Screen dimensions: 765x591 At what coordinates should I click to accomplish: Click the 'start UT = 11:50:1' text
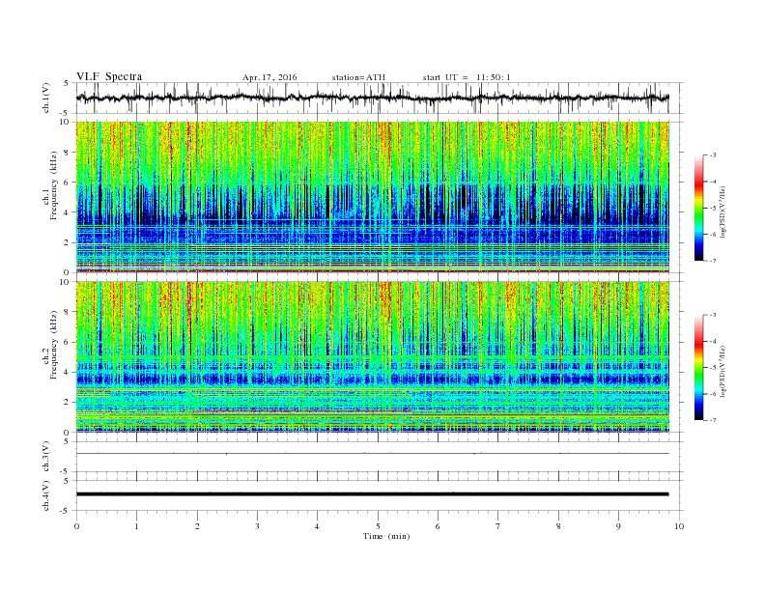point(467,77)
